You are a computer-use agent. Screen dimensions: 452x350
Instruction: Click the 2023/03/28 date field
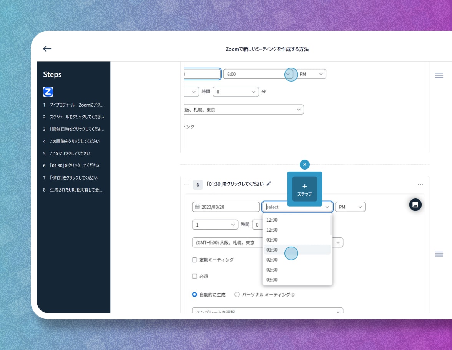[226, 207]
